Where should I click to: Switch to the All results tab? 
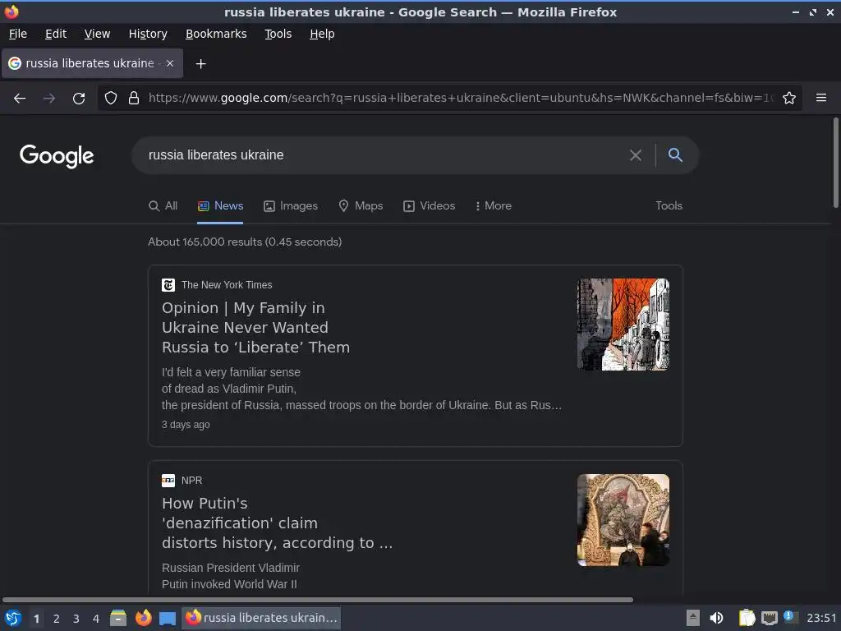[x=163, y=206]
